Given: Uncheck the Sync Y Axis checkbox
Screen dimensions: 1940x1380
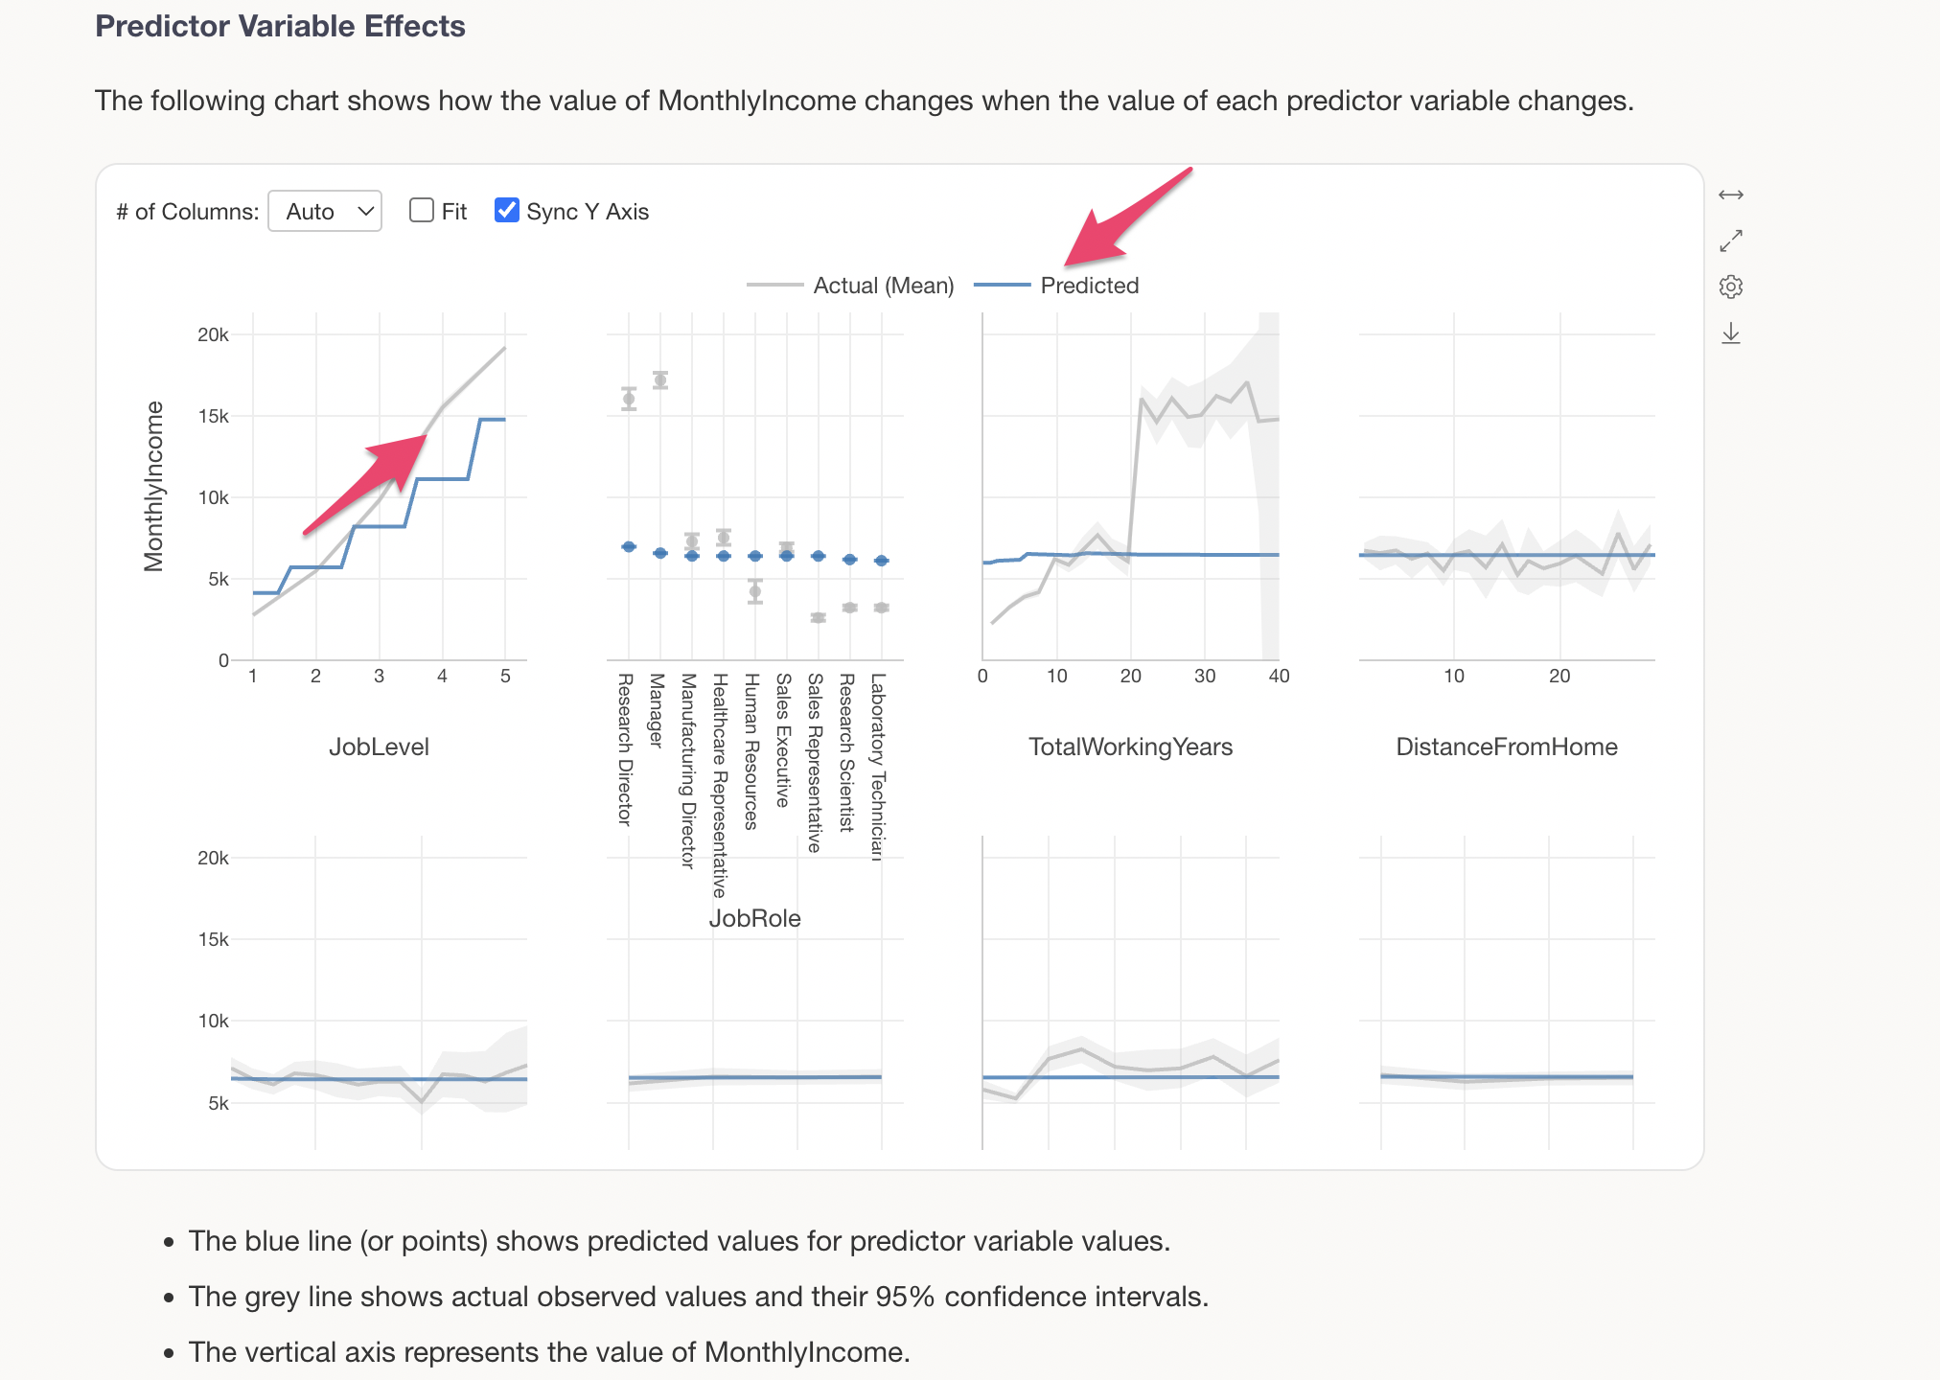Looking at the screenshot, I should click(507, 211).
